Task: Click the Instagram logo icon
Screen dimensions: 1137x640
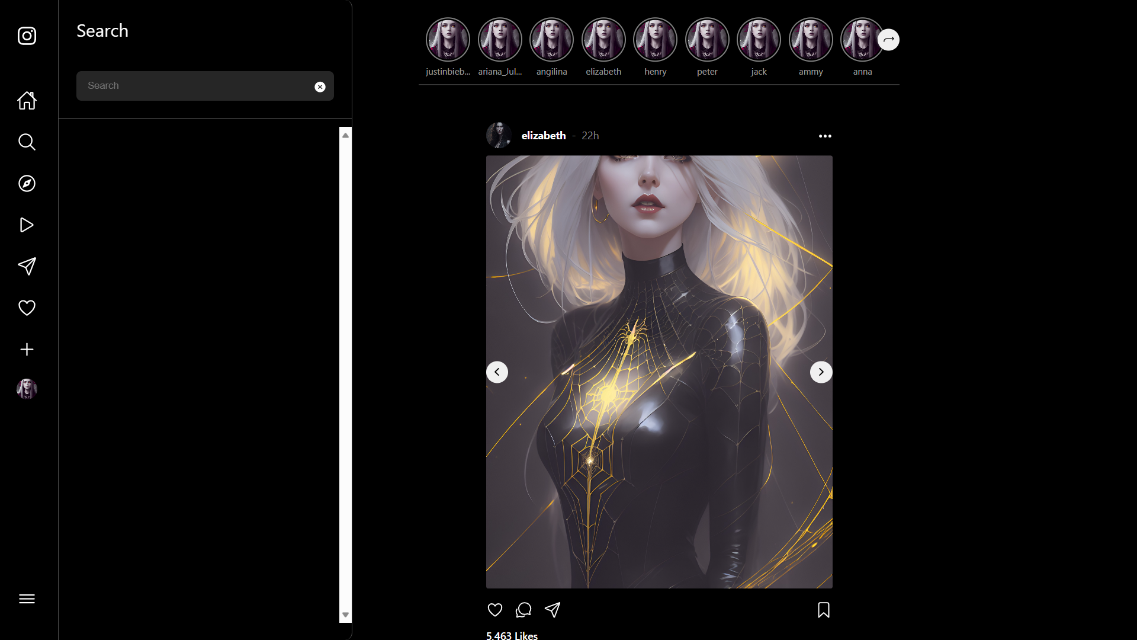Action: (x=27, y=36)
